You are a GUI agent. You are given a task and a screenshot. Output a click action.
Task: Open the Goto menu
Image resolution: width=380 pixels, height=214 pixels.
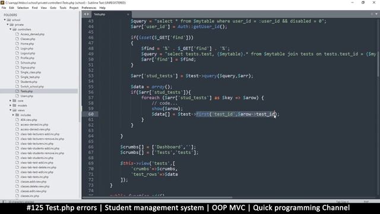coord(53,8)
